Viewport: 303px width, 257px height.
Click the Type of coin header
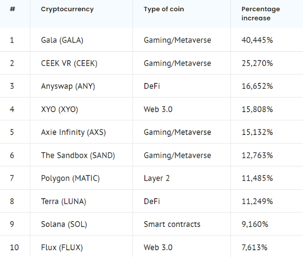[x=164, y=9]
